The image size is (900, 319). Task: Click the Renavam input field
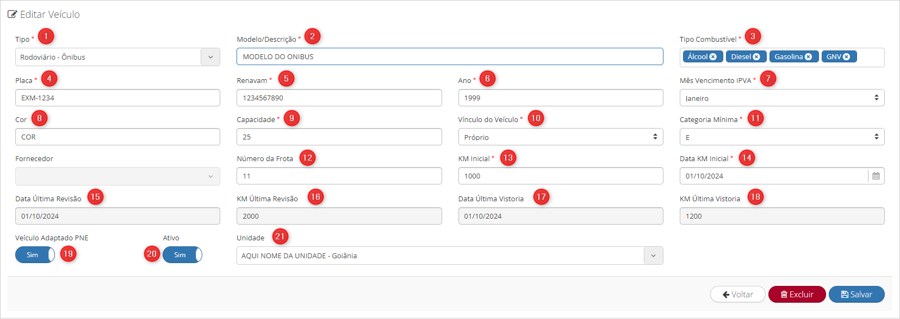(x=339, y=98)
